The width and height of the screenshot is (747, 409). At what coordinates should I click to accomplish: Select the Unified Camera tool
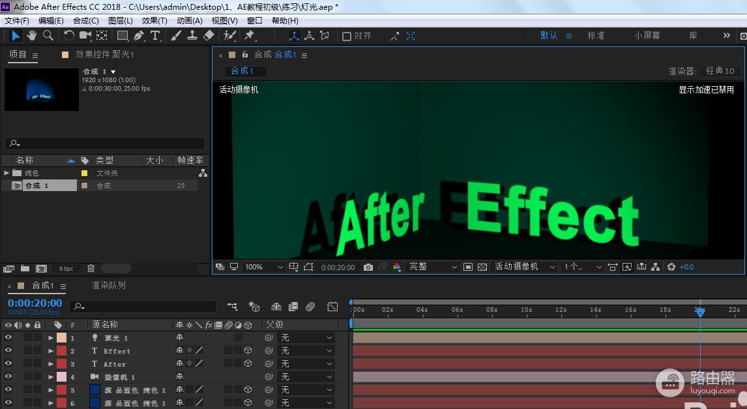click(85, 36)
